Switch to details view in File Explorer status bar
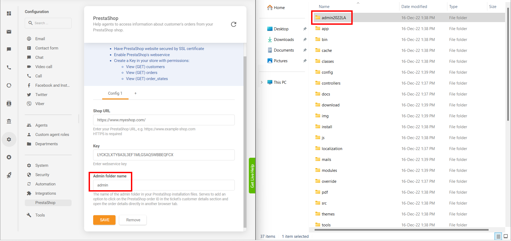The image size is (511, 241). (498, 236)
